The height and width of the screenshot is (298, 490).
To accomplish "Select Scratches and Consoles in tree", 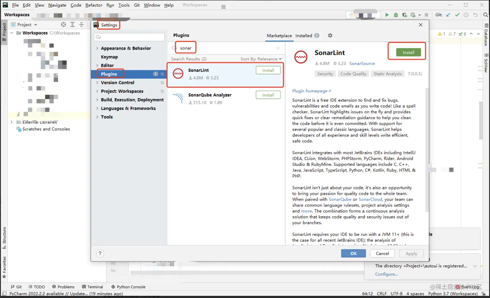I will pos(46,129).
